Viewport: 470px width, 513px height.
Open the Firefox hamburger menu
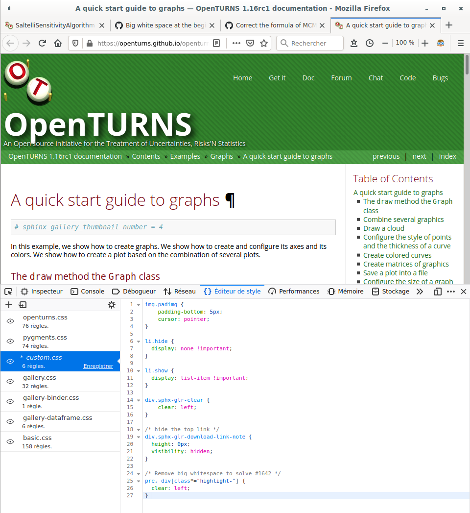[460, 43]
